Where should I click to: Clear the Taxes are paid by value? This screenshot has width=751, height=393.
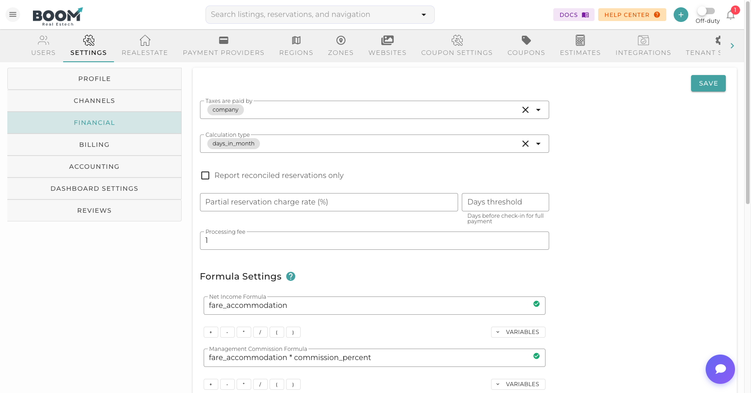point(525,110)
